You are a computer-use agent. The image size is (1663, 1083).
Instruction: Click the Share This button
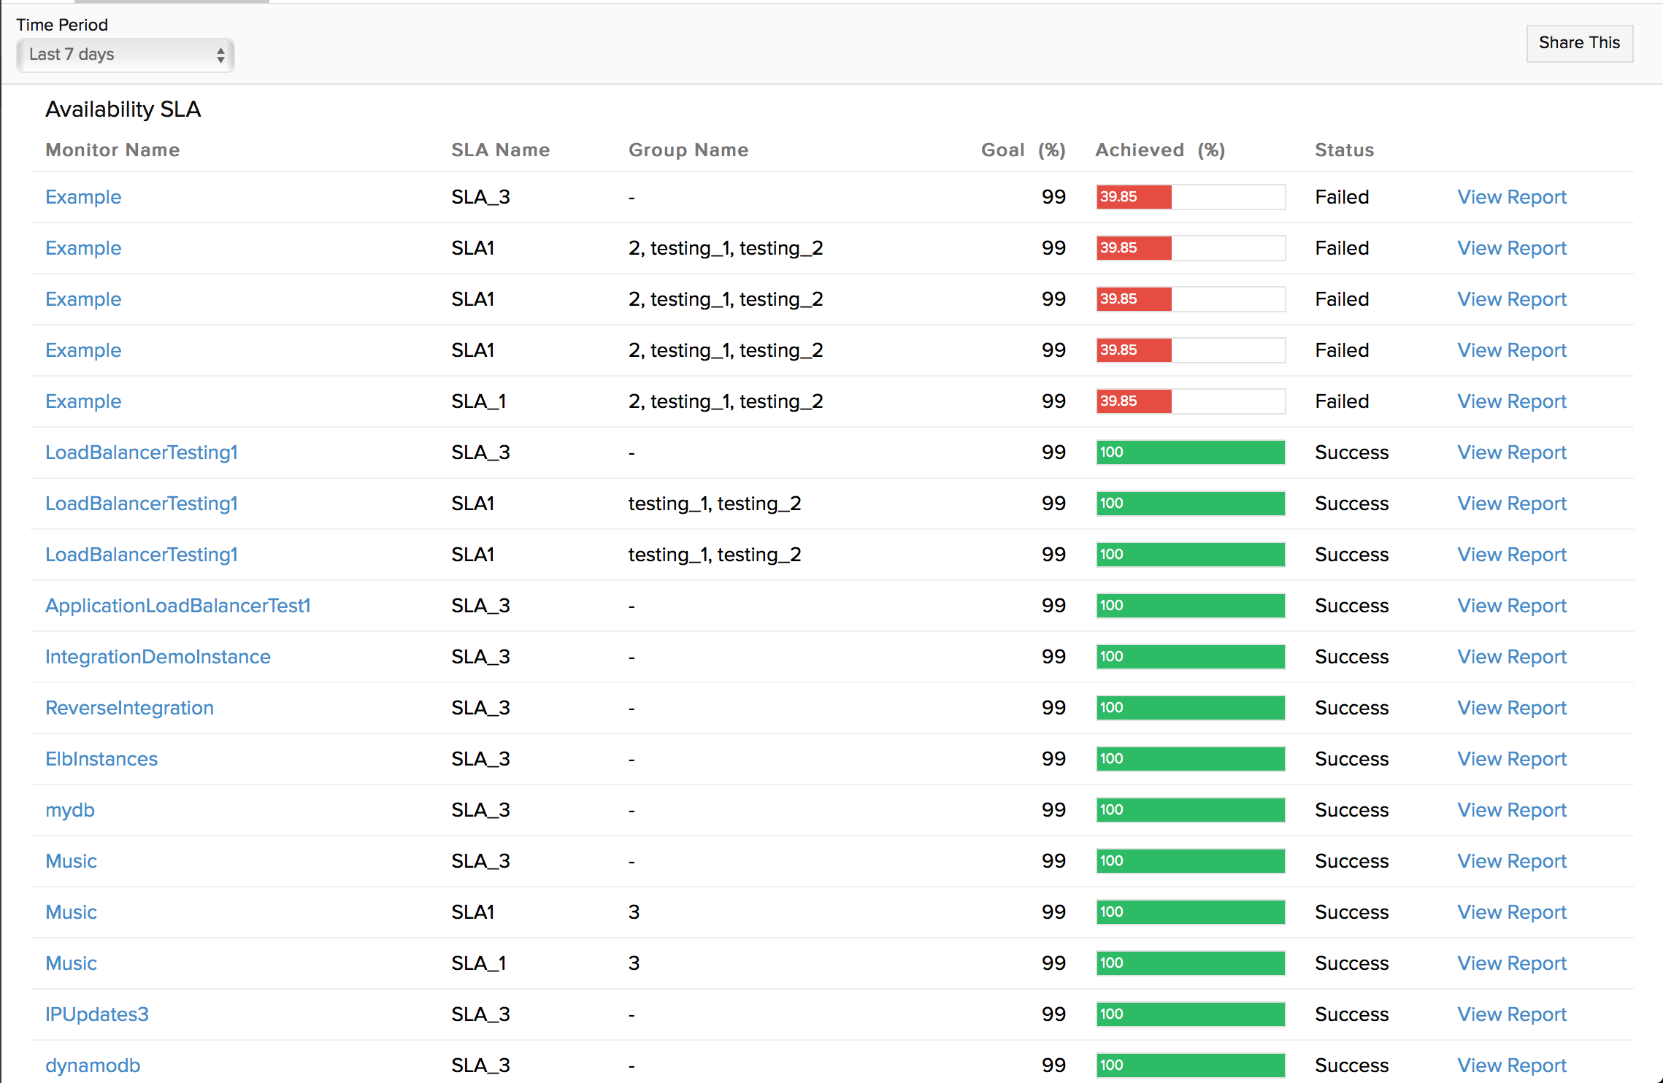(1579, 43)
